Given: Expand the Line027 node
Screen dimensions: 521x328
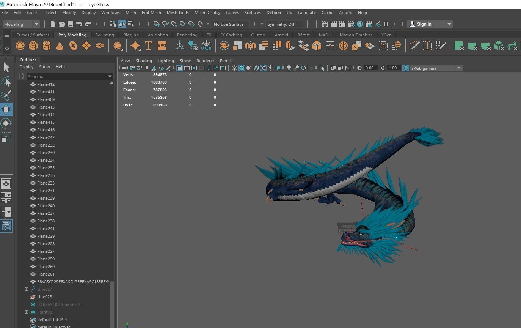Looking at the screenshot, I should point(26,289).
